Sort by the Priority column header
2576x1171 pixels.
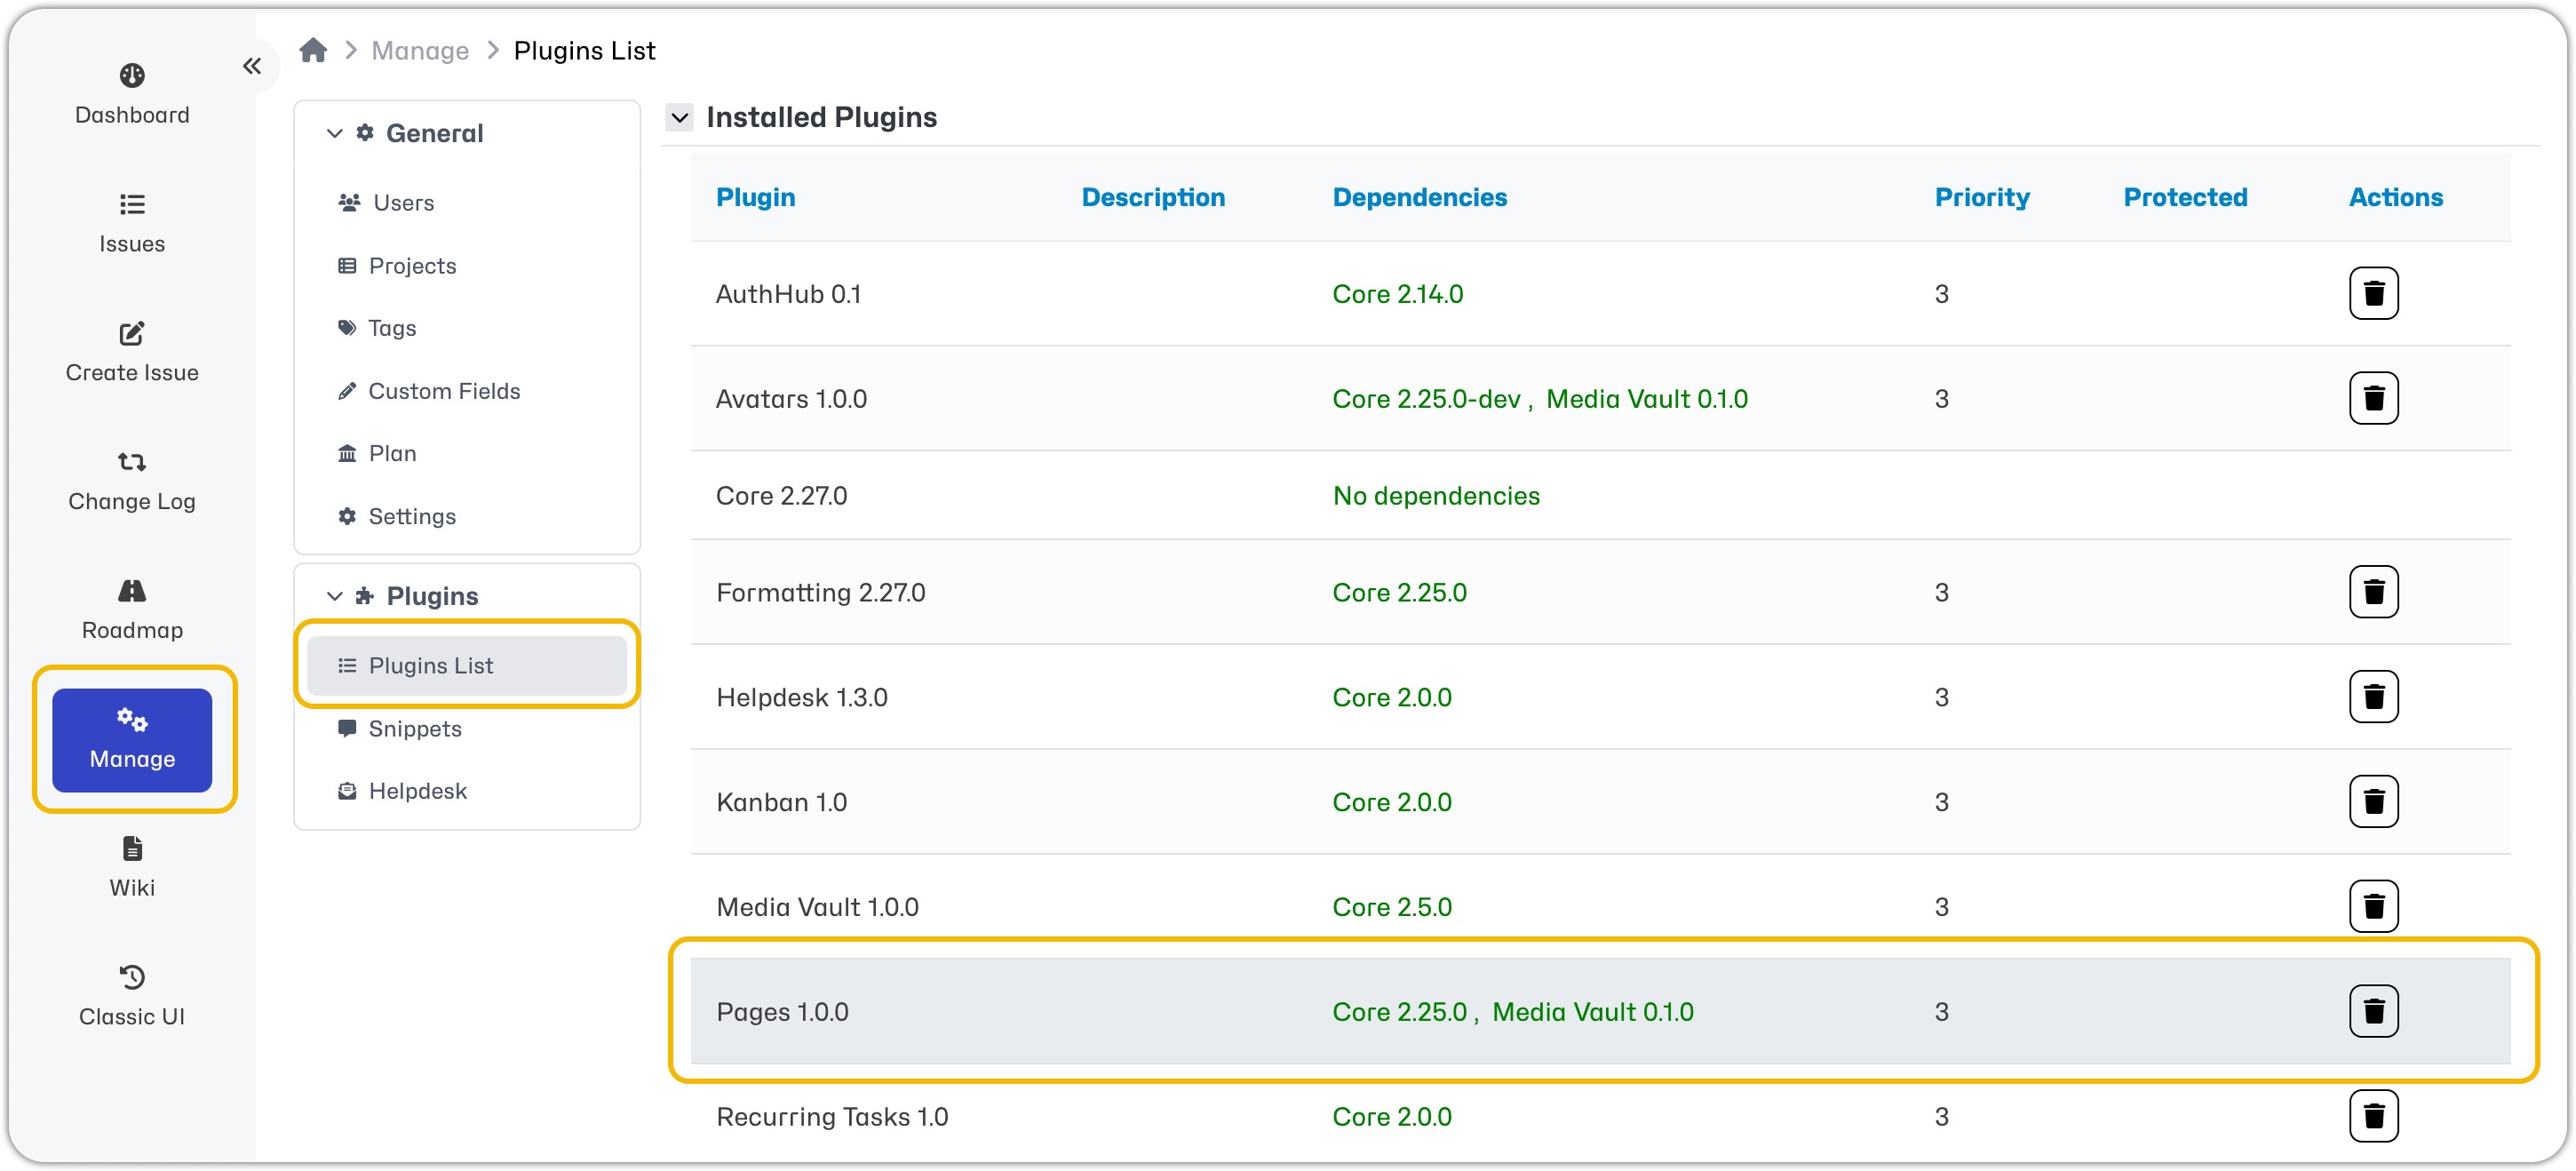pos(1981,197)
